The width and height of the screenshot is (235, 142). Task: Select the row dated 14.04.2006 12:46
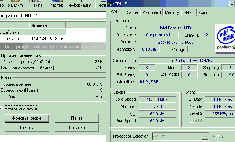(x=53, y=39)
